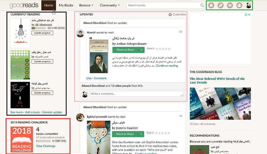Viewport: 267px width, 154px height.
Task: Click the 35/140 reading progress bar
Action: pyautogui.click(x=39, y=28)
